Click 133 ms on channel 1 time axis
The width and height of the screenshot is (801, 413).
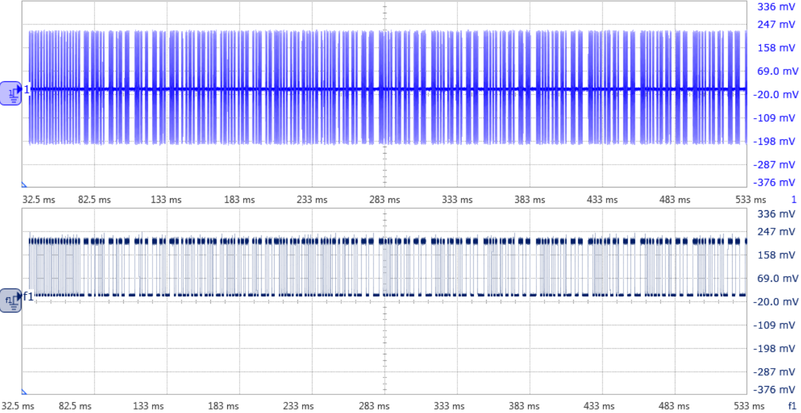167,200
